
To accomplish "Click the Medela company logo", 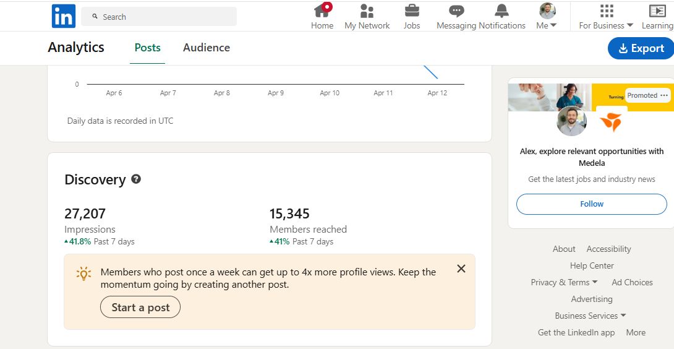I will (x=611, y=122).
